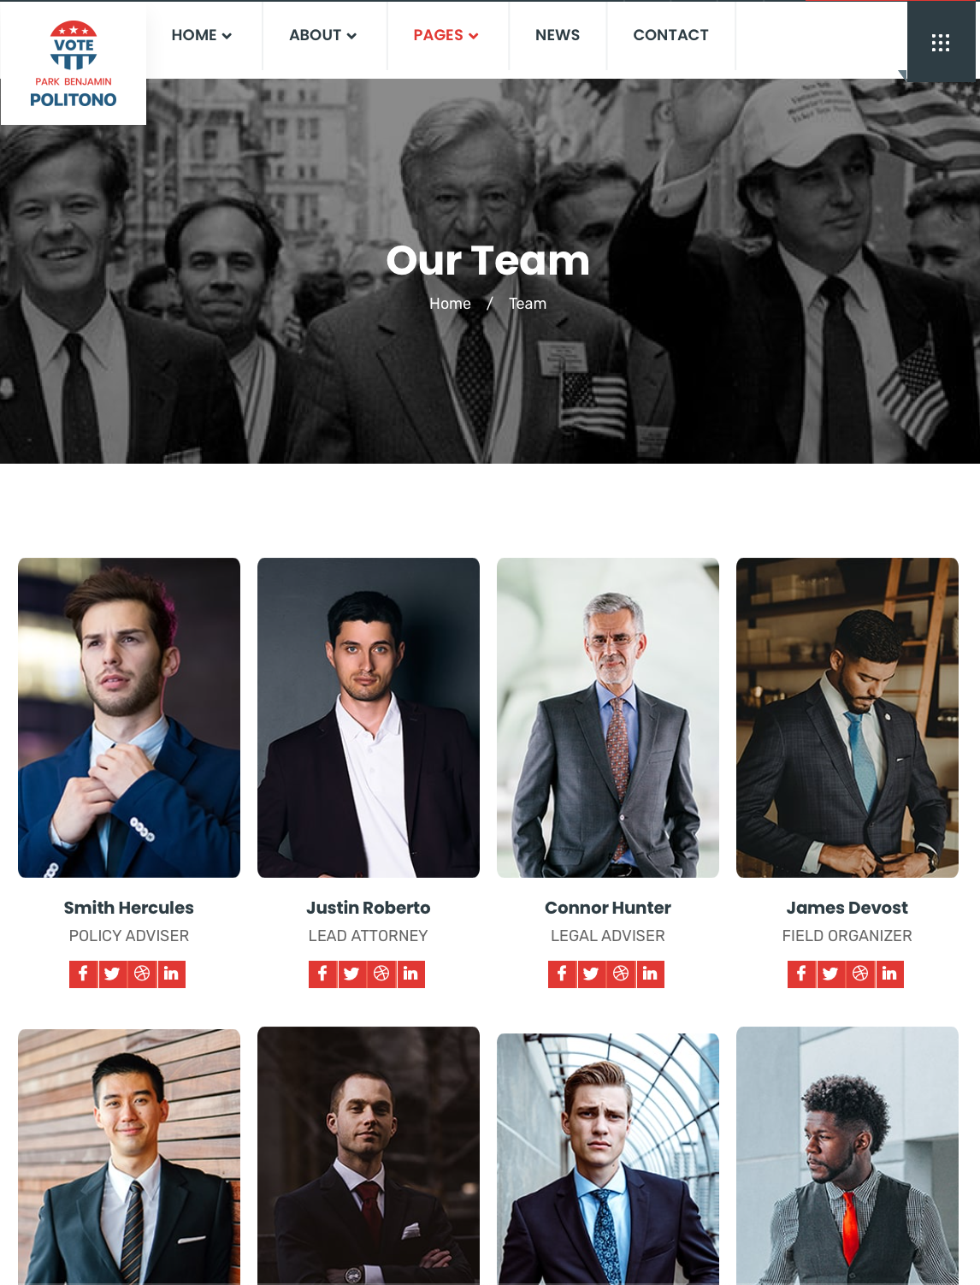Click Connor Hunter's Facebook icon
The image size is (980, 1285).
coord(562,974)
